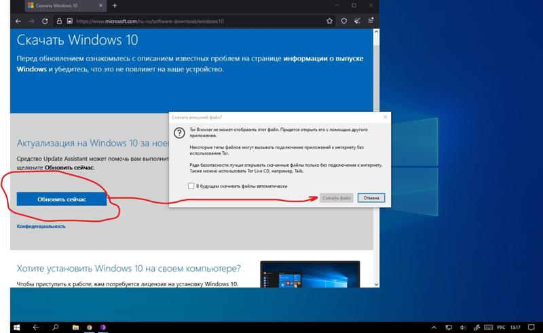Check 'В будущем скачивать файлы автоматически'
This screenshot has width=543, height=333.
(191, 186)
